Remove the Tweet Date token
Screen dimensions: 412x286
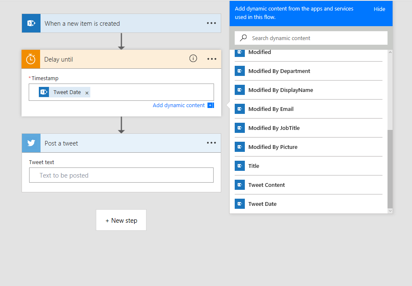click(87, 93)
